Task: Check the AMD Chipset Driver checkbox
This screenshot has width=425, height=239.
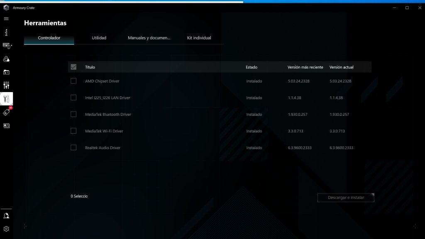Action: tap(73, 81)
